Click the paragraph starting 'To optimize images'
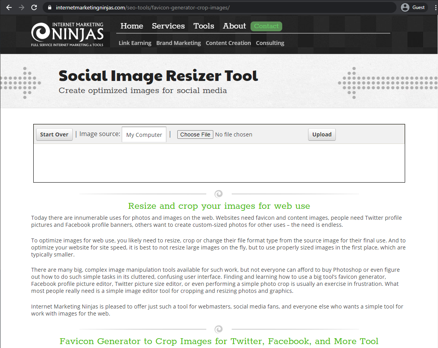 pyautogui.click(x=218, y=248)
